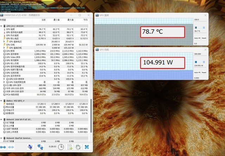
Task: Click the chip icon beside Battery: MSI
Action: (x=5, y=101)
